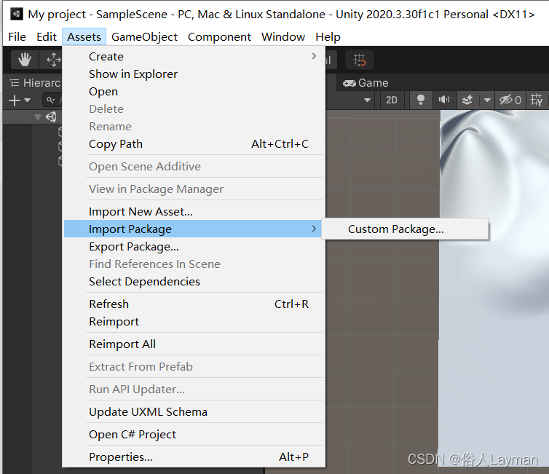Toggle grid snapping icon in toolbar

[359, 60]
